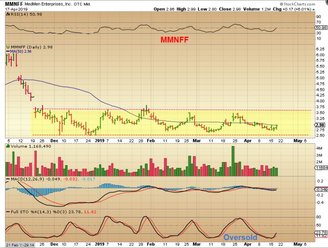Click the 2.50 price scale label
This screenshot has height=248, width=328.
[x=320, y=135]
